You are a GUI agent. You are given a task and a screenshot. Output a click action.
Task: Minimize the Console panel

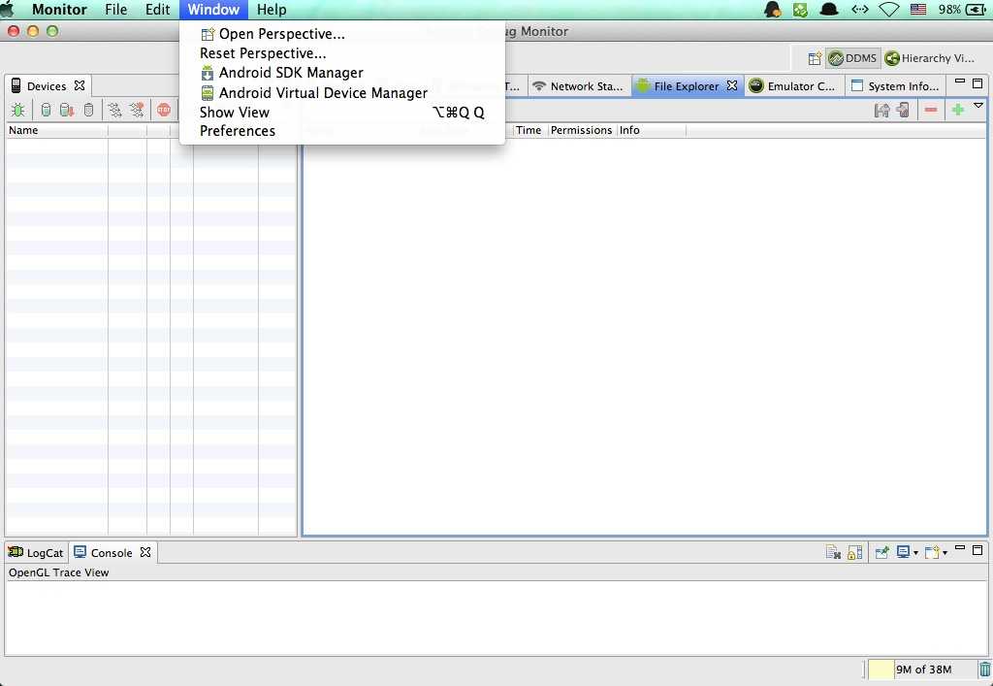(959, 548)
